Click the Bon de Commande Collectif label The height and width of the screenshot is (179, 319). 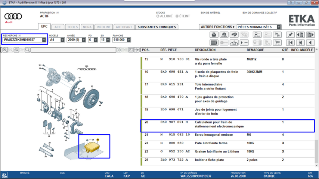pyautogui.click(x=260, y=13)
